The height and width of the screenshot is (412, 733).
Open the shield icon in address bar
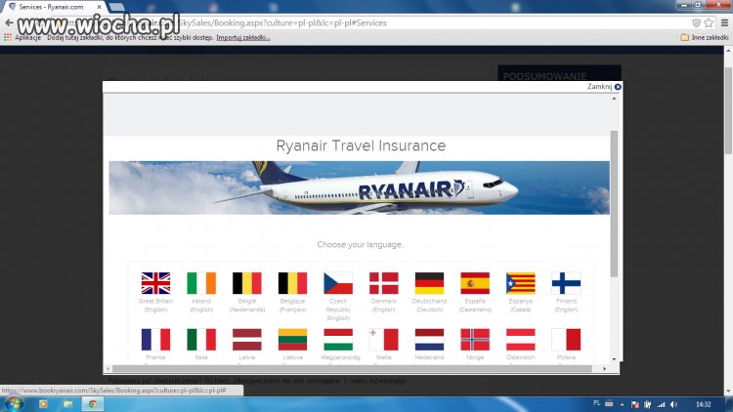click(x=696, y=22)
